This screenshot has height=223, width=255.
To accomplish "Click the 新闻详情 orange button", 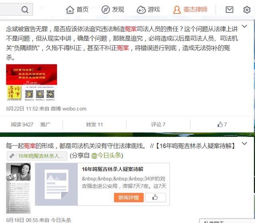I will [x=129, y=198].
